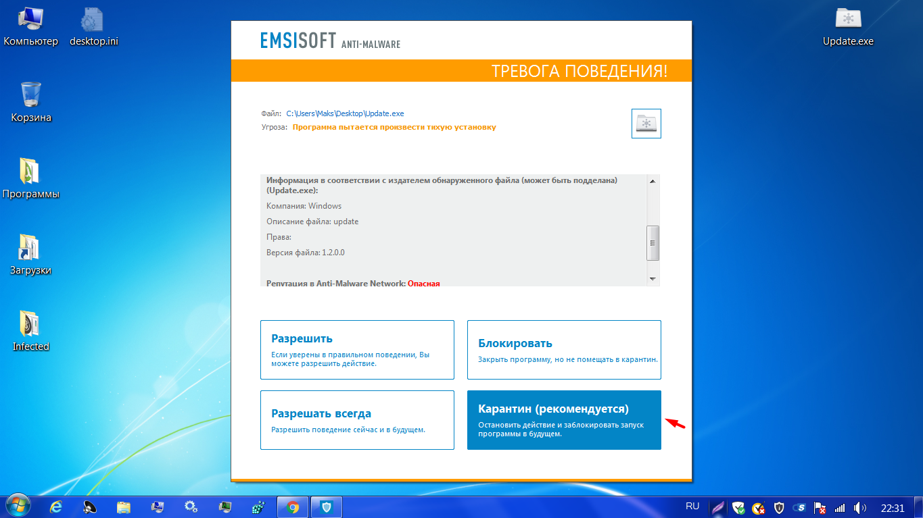Screen dimensions: 923x518
Task: Launch Internet Explorer from the taskbar
Action: click(x=56, y=507)
